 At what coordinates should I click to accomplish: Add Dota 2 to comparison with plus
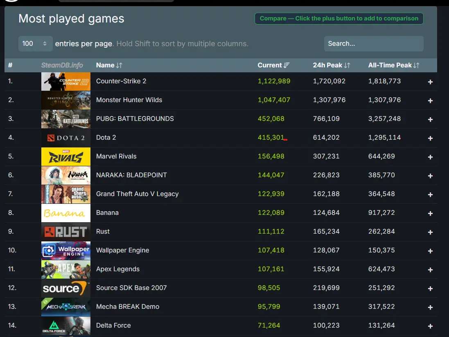430,138
